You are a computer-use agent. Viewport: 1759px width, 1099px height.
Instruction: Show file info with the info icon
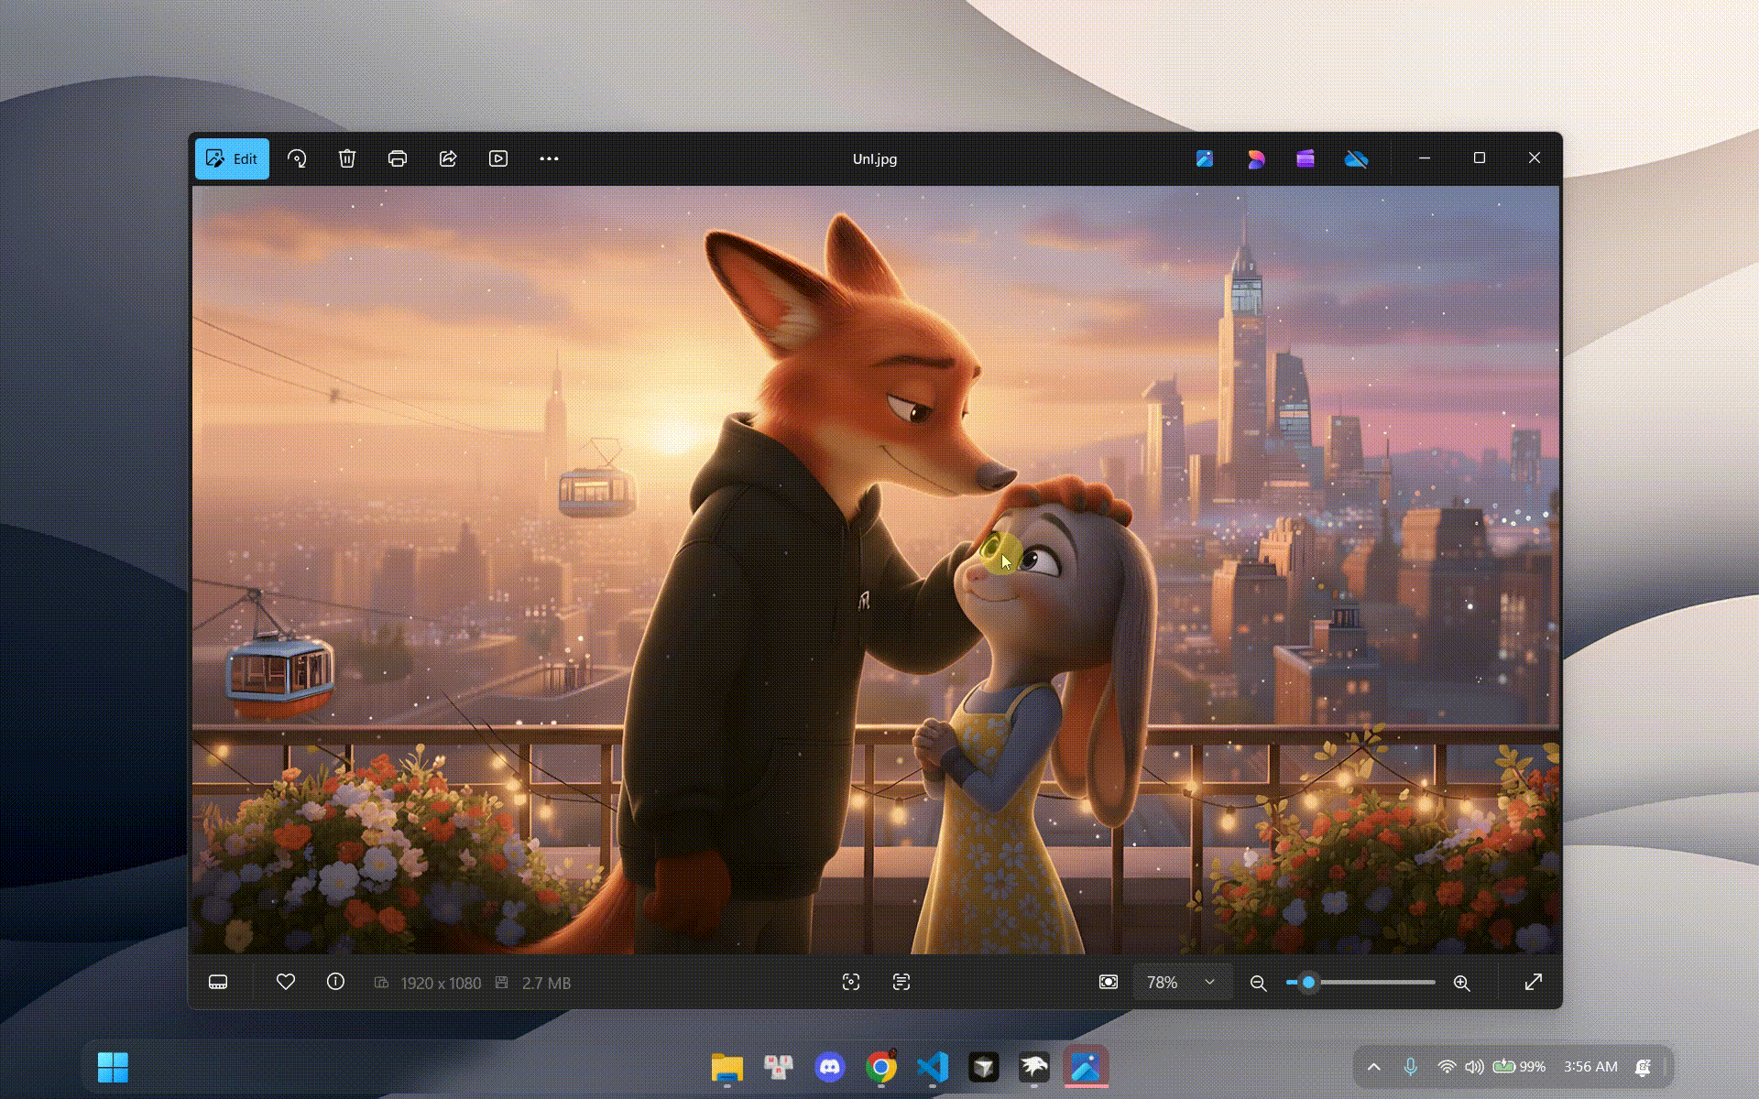(x=335, y=982)
